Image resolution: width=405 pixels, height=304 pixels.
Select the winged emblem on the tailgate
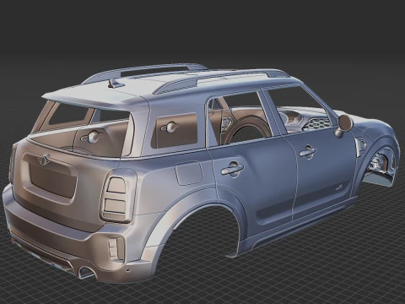click(x=44, y=160)
